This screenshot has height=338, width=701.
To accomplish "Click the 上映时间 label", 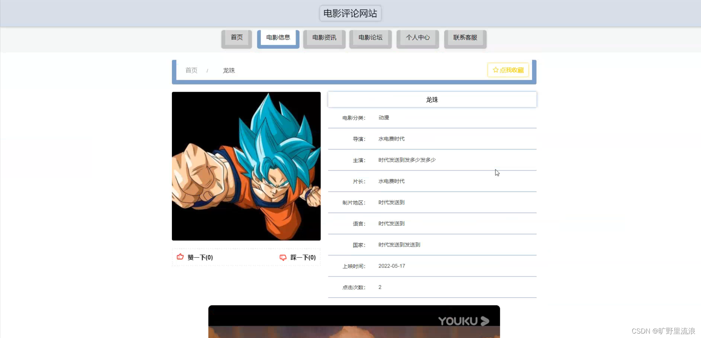I will [x=354, y=266].
